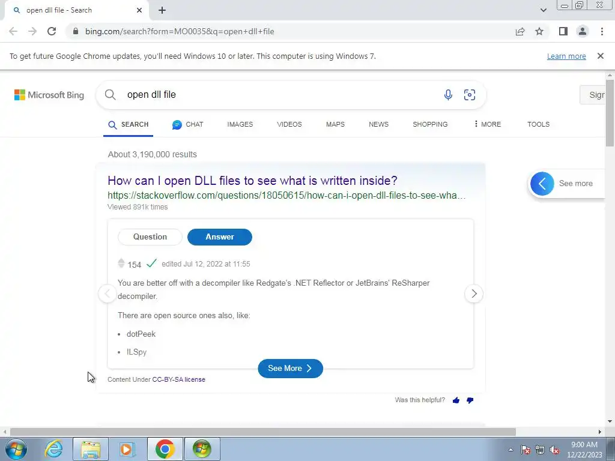The width and height of the screenshot is (615, 461).
Task: Open Windows Explorer from taskbar
Action: tap(91, 449)
